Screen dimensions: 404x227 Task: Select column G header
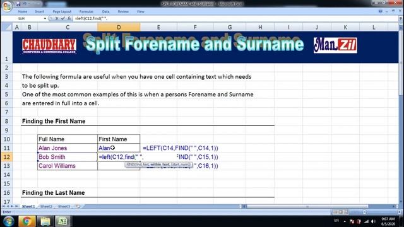230,27
